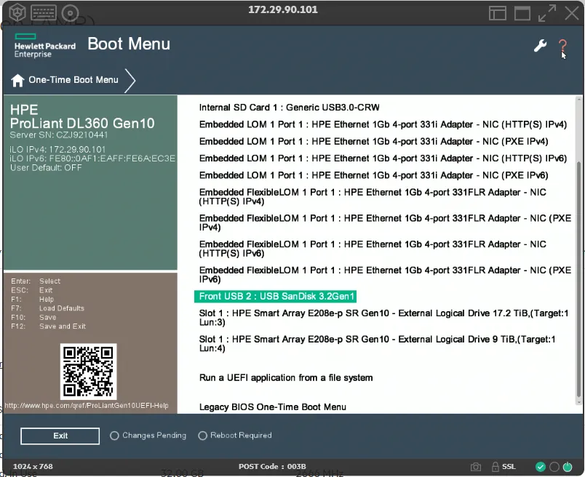Click the UID indicator circle in status bar

554,466
